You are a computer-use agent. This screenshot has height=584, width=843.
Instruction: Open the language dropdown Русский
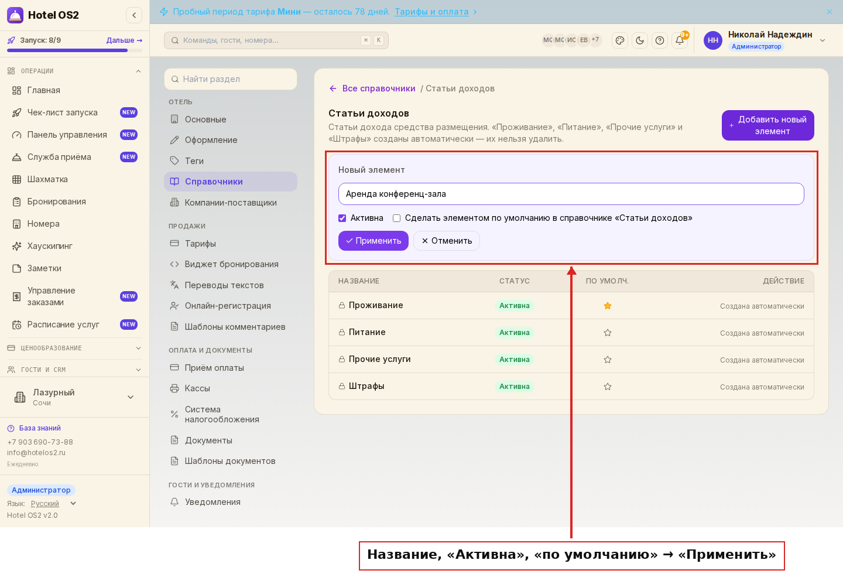pos(53,504)
